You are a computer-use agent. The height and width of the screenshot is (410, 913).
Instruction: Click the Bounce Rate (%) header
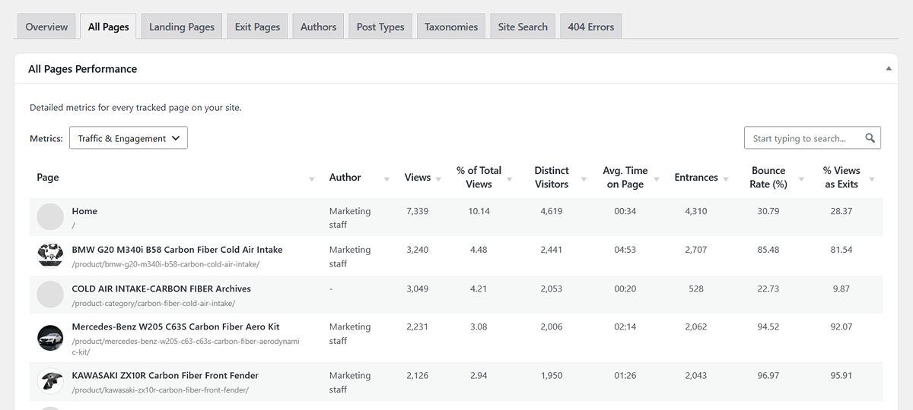coord(768,177)
